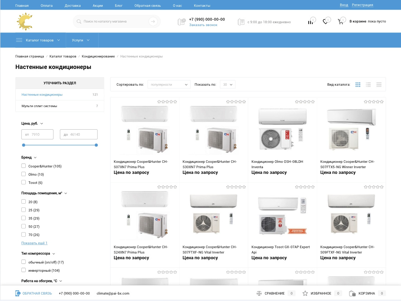Viewport: 401px width, 301px height.
Task: Click the chat icon beside Обратная связь
Action: click(x=18, y=294)
